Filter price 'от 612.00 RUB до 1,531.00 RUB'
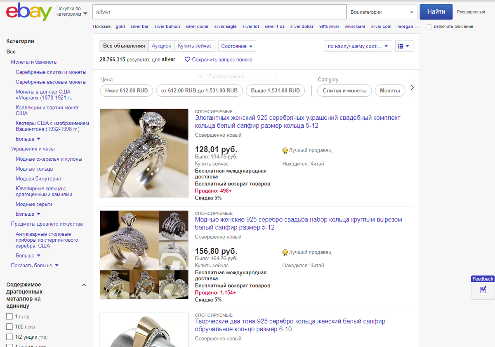 pos(199,90)
